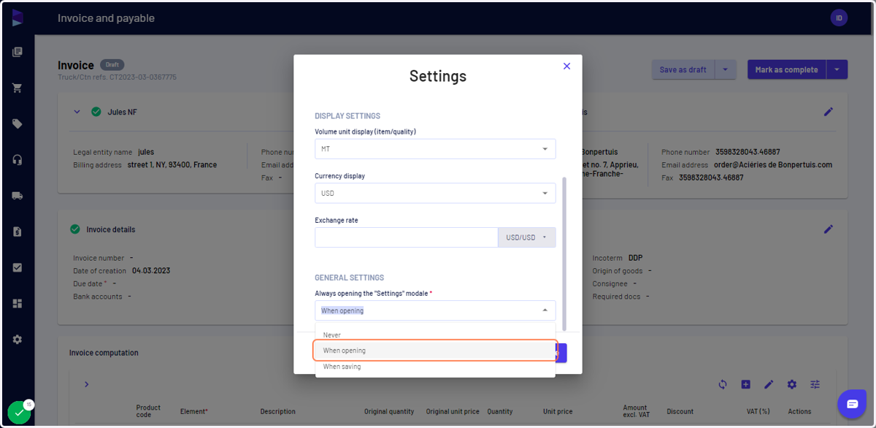Image resolution: width=876 pixels, height=428 pixels.
Task: Open the truck logistics icon in sidebar
Action: pyautogui.click(x=18, y=196)
